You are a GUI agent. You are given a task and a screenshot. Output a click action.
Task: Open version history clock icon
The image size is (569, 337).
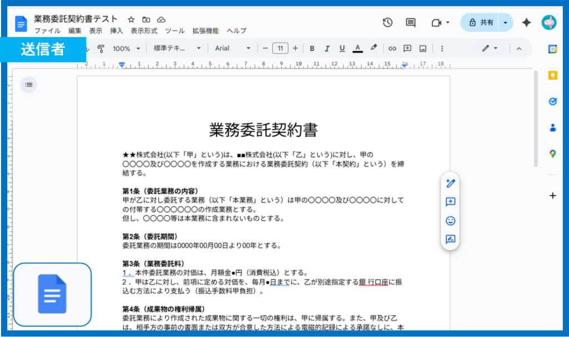[387, 23]
